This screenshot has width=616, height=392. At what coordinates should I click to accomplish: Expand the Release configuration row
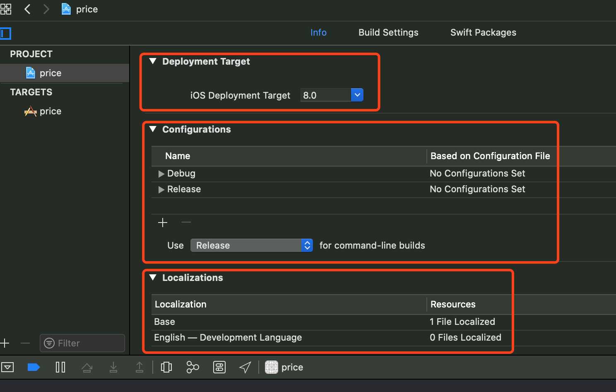(x=161, y=189)
